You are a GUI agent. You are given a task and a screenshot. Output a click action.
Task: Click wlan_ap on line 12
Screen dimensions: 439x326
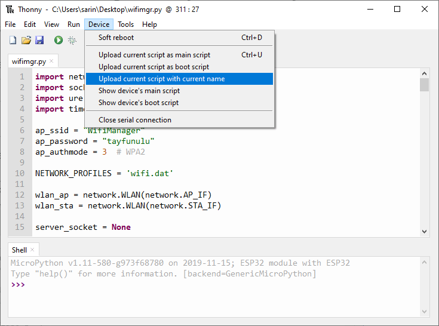(52, 195)
